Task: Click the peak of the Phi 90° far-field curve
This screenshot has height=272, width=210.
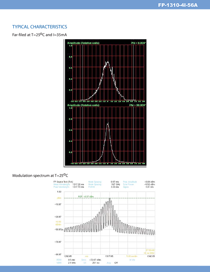Action: (108, 123)
